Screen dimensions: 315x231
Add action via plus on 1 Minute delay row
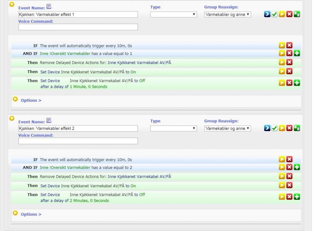[296, 84]
